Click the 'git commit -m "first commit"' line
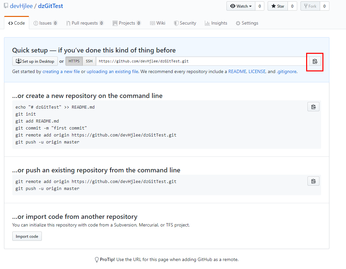The height and width of the screenshot is (269, 346). [x=51, y=128]
